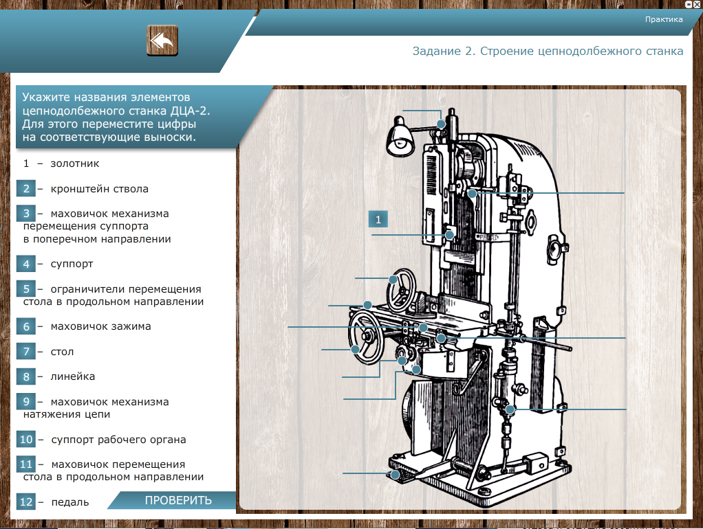This screenshot has height=529, width=703.
Task: Pick number tile 8 beside линейка
Action: (26, 376)
